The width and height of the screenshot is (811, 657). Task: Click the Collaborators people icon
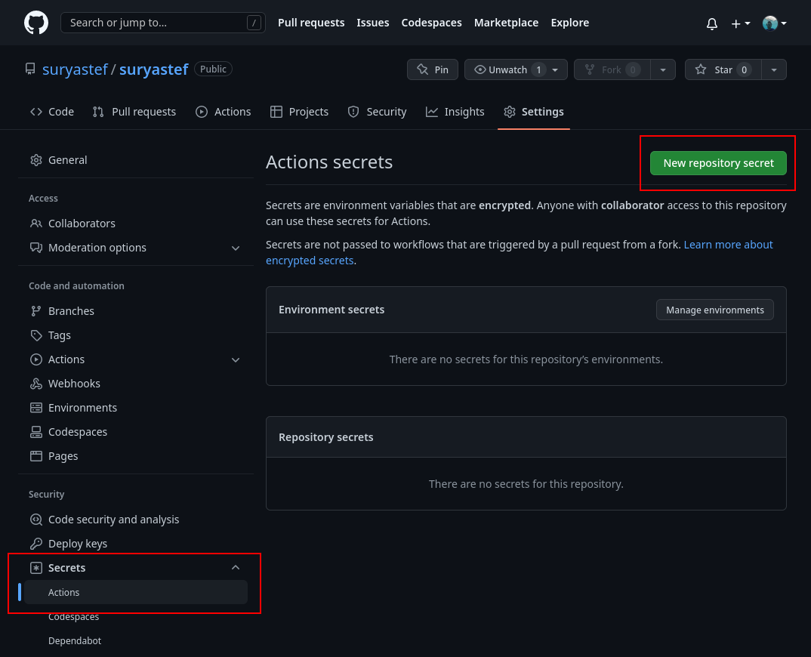pyautogui.click(x=36, y=224)
